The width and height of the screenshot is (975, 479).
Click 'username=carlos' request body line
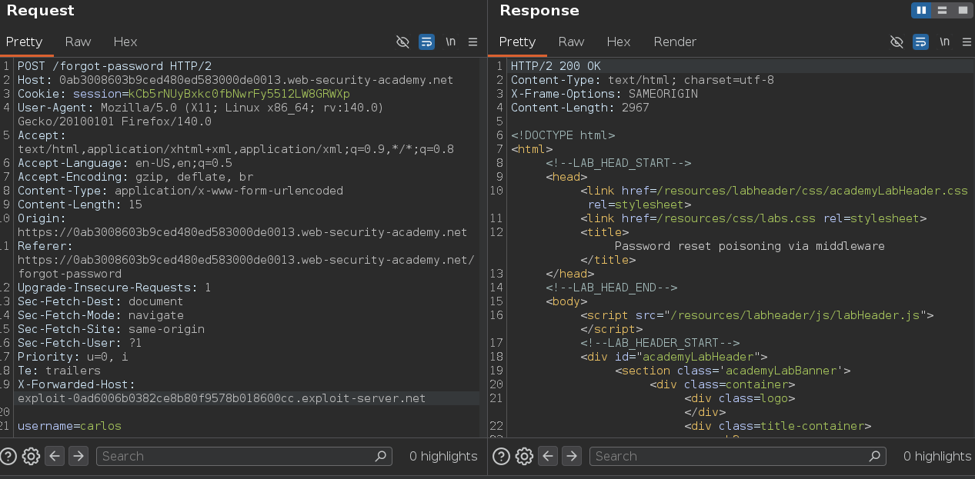69,426
